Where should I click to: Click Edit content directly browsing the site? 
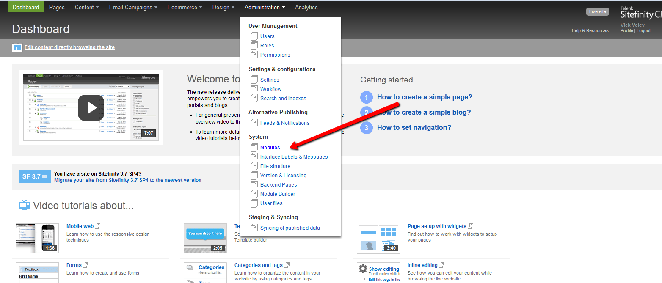69,47
